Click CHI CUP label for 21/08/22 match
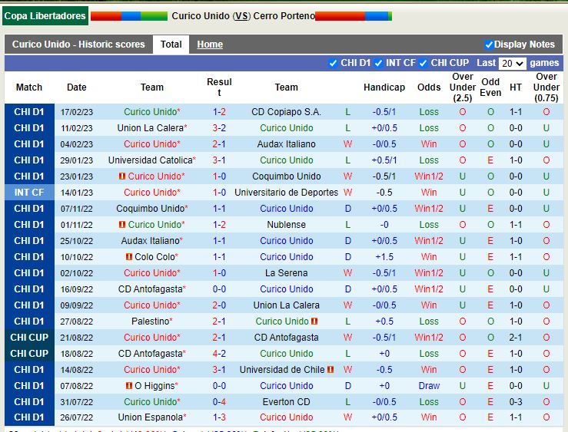 (29, 338)
